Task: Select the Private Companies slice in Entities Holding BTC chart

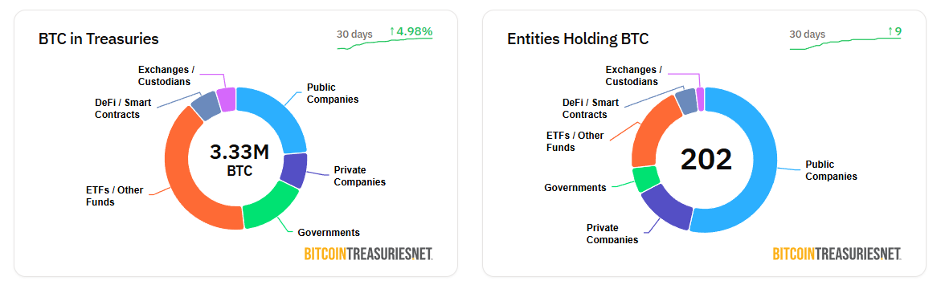Action: point(667,207)
